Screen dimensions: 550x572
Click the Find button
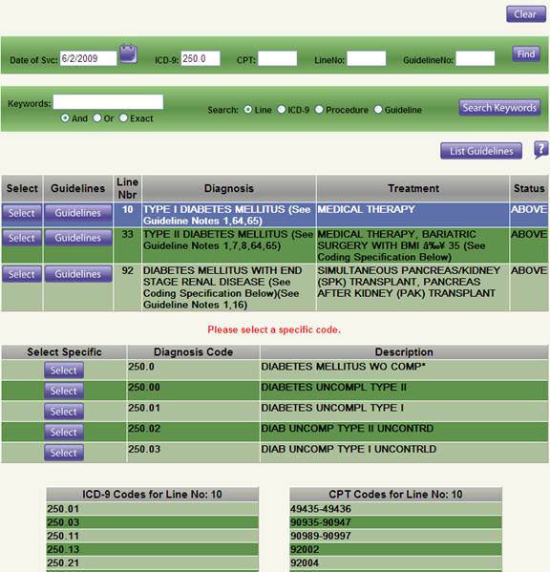[526, 54]
